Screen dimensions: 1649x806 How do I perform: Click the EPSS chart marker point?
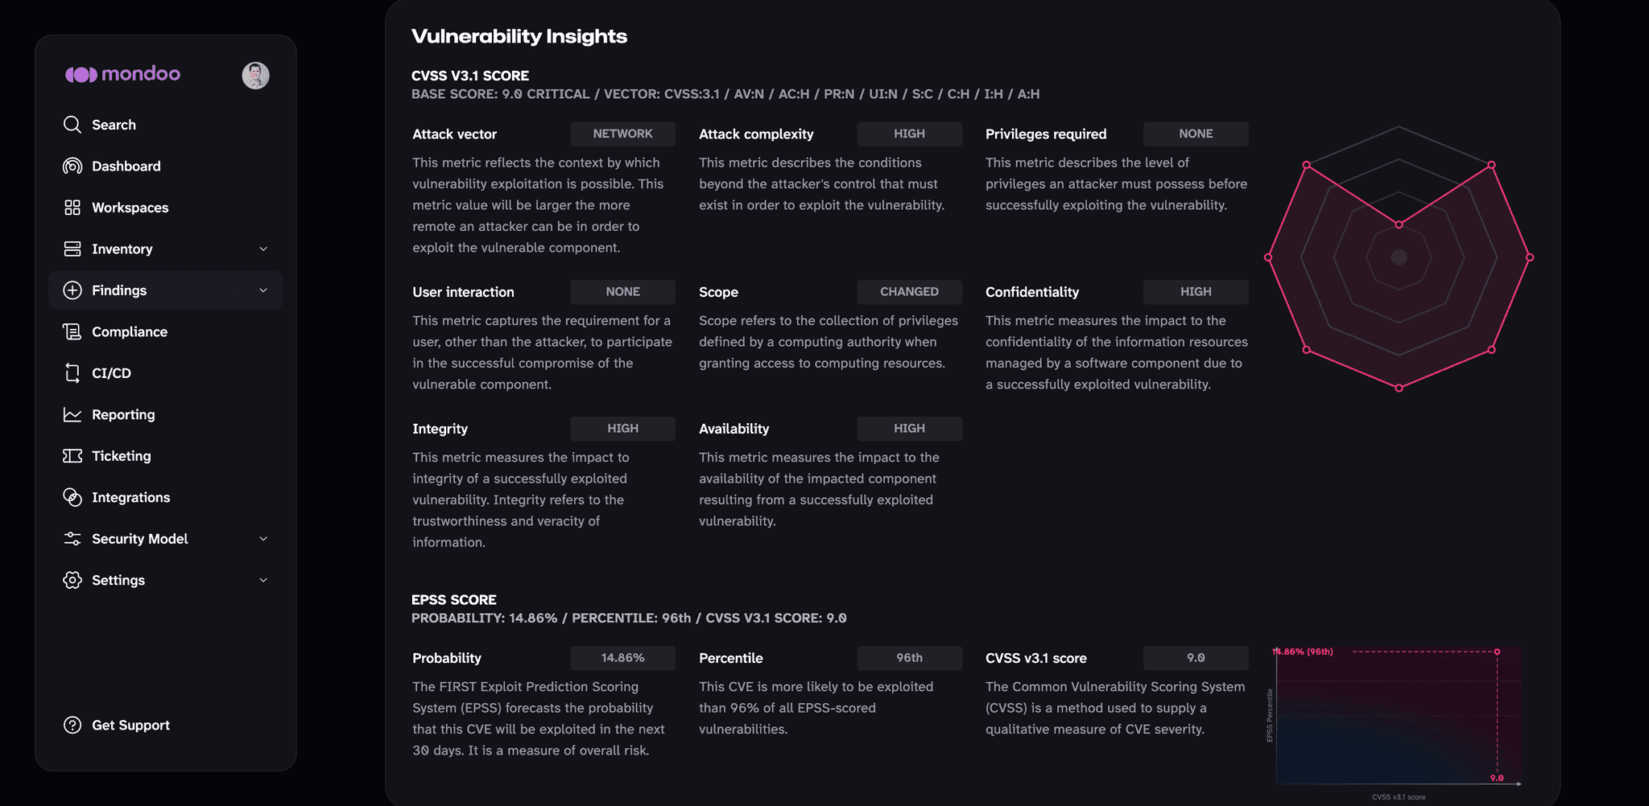pos(1497,652)
